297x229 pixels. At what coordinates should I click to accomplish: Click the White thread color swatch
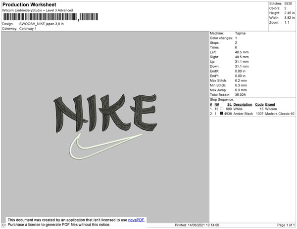tap(222, 109)
